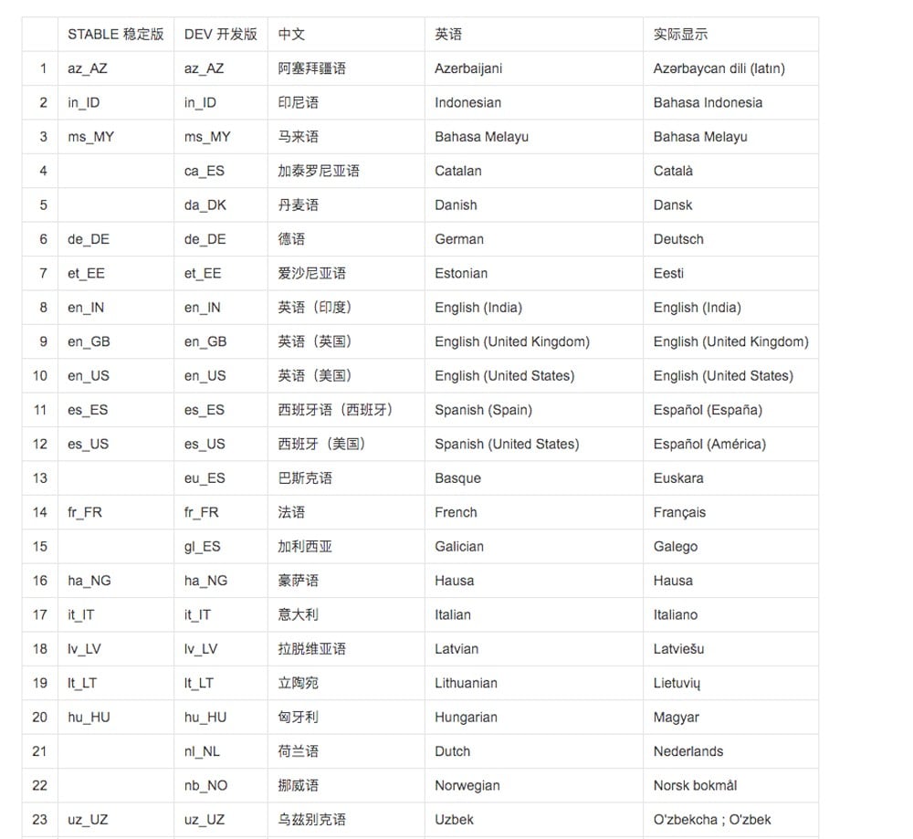Select the '爱沙尼亚语' cell
The image size is (913, 839).
346,273
